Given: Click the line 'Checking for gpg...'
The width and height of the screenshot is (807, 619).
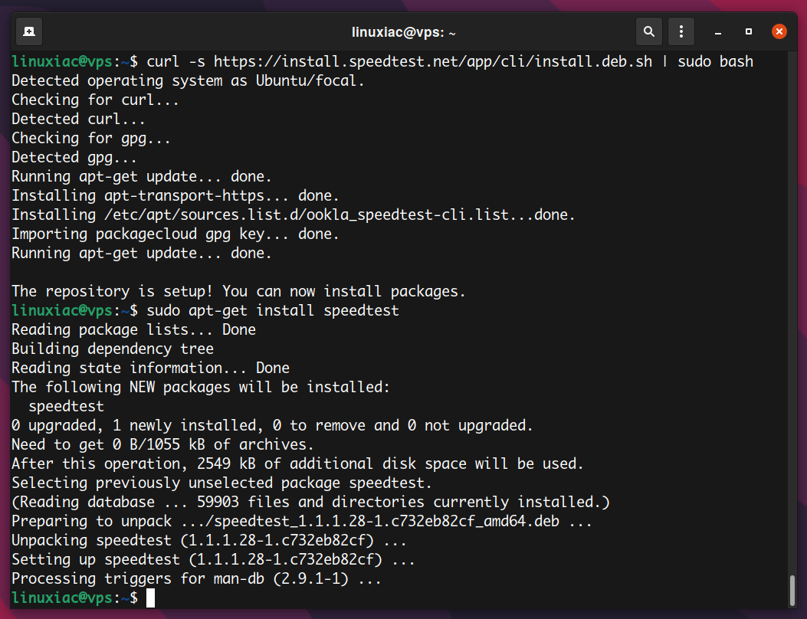Looking at the screenshot, I should coord(91,139).
